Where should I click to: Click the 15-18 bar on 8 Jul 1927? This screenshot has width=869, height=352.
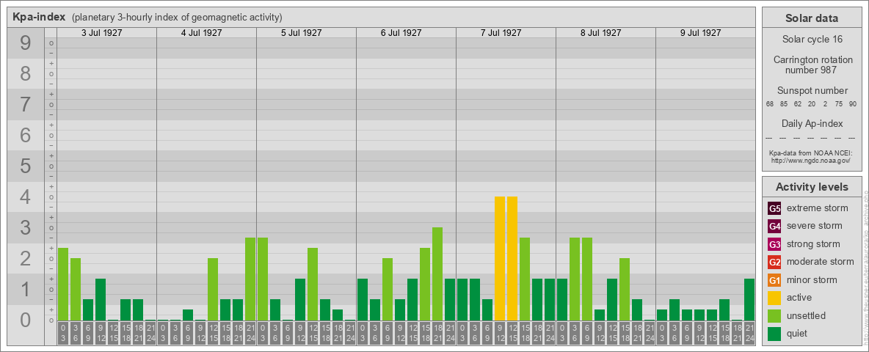[625, 290]
